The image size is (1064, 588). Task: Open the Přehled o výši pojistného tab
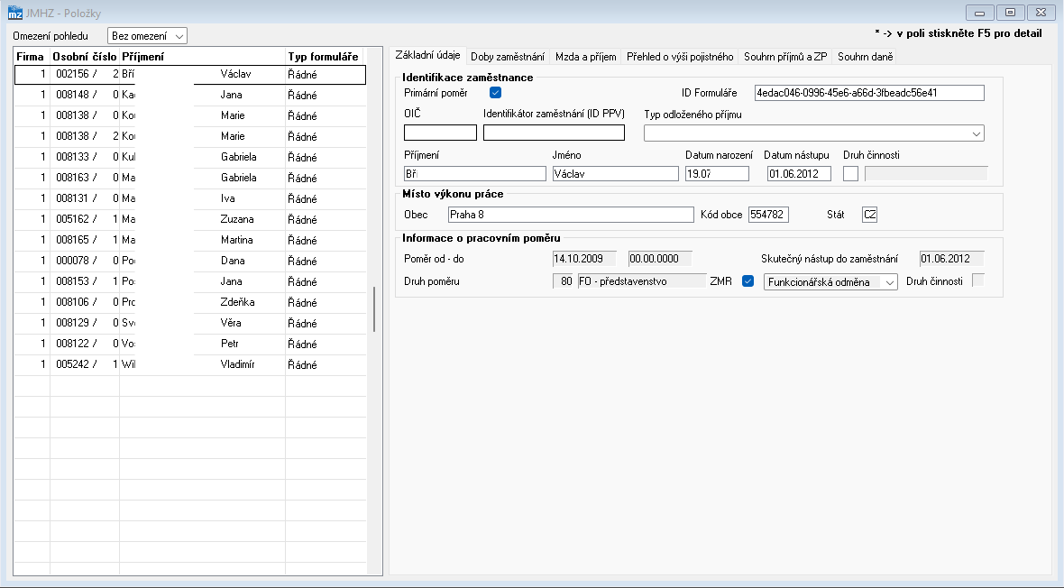click(x=680, y=57)
